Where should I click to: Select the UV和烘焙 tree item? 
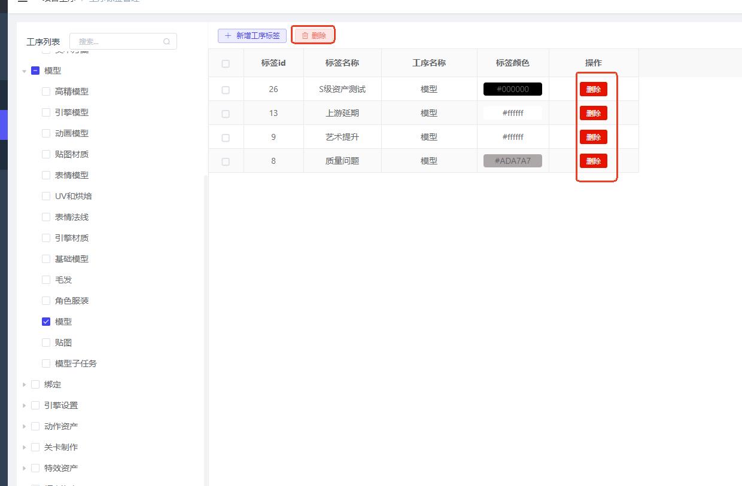point(74,196)
